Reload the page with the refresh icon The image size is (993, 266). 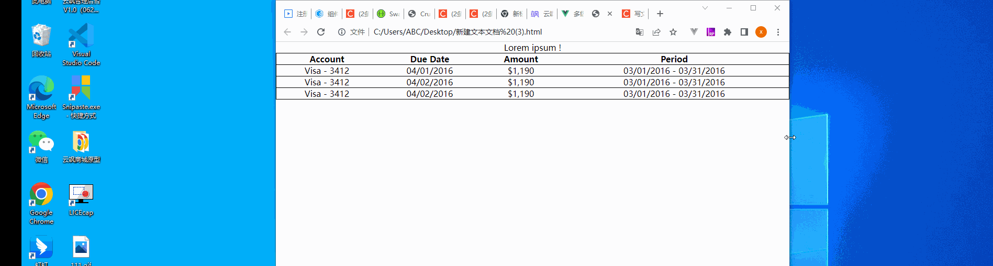tap(321, 32)
